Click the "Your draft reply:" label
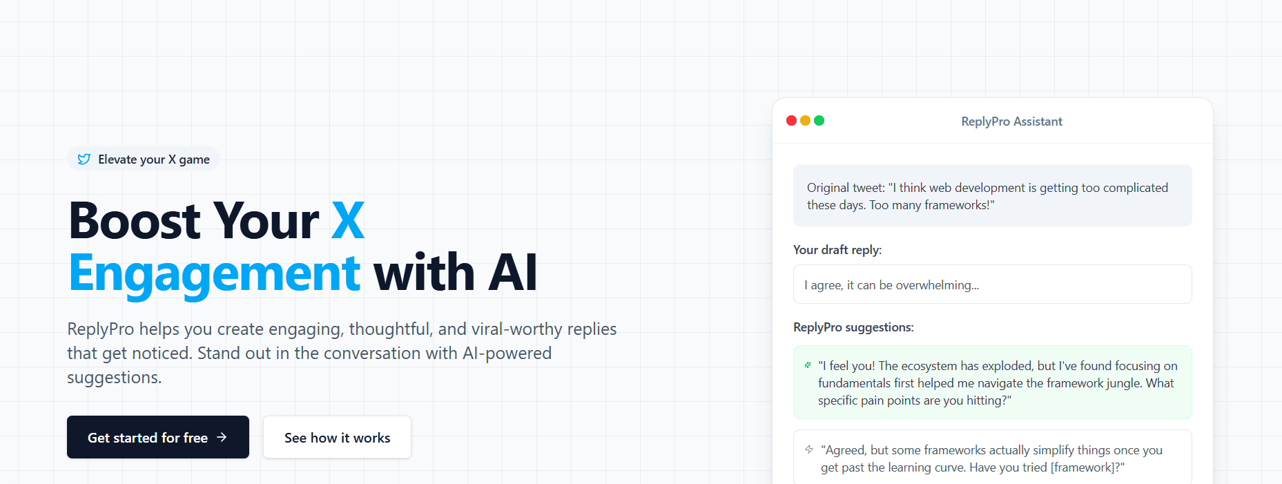 (837, 250)
